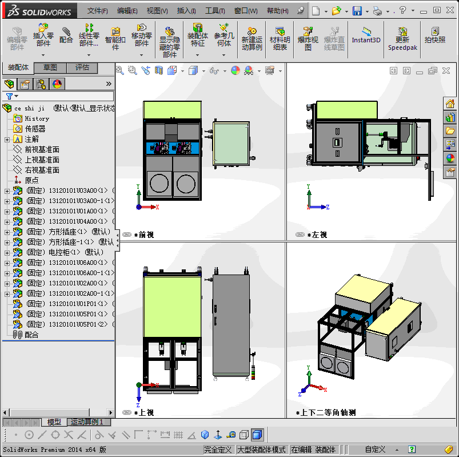Open dropdown under 装配体特征 button
The width and height of the screenshot is (459, 457).
(x=198, y=55)
